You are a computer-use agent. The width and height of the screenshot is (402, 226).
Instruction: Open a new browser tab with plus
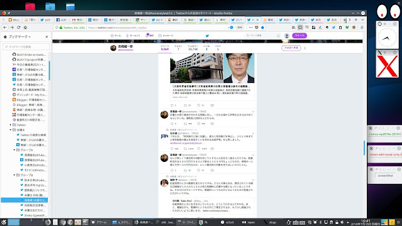(356, 19)
